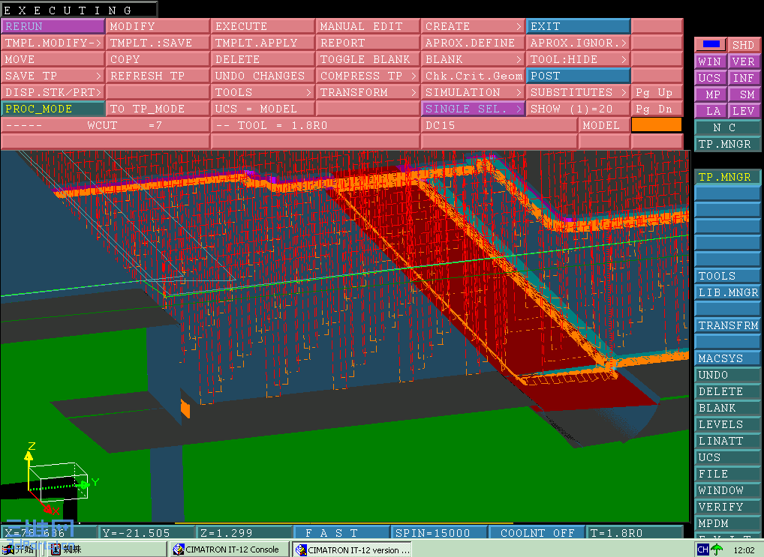
Task: Open the TMPL.MODIFY submenu
Action: pyautogui.click(x=53, y=43)
